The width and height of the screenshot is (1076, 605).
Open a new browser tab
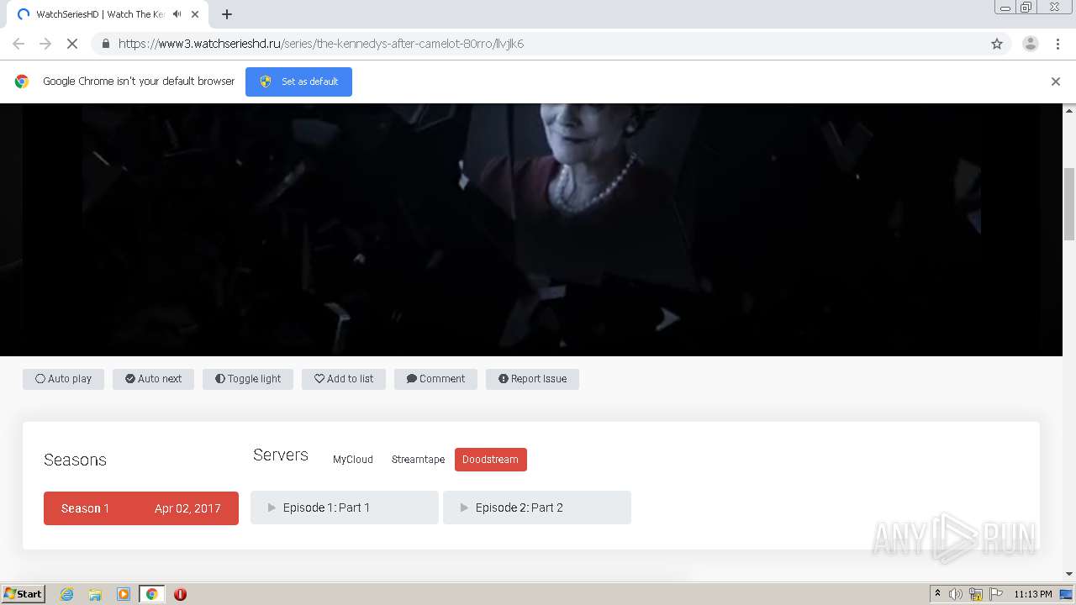coord(227,14)
